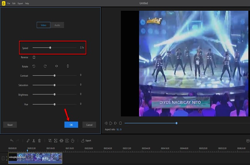
Task: Flip the video vertically
Action: 68,66
